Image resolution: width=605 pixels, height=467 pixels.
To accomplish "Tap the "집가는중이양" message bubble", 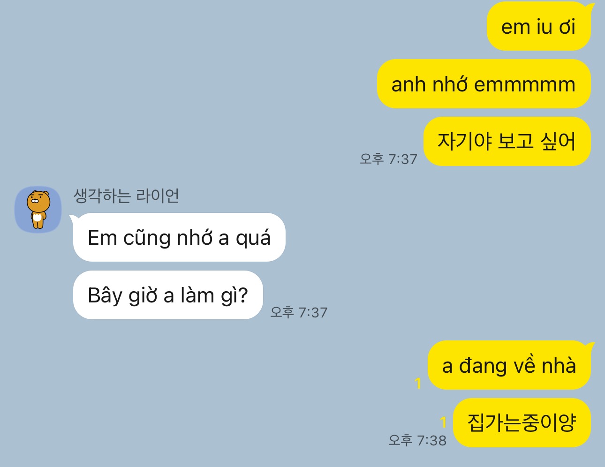I will coord(522,422).
